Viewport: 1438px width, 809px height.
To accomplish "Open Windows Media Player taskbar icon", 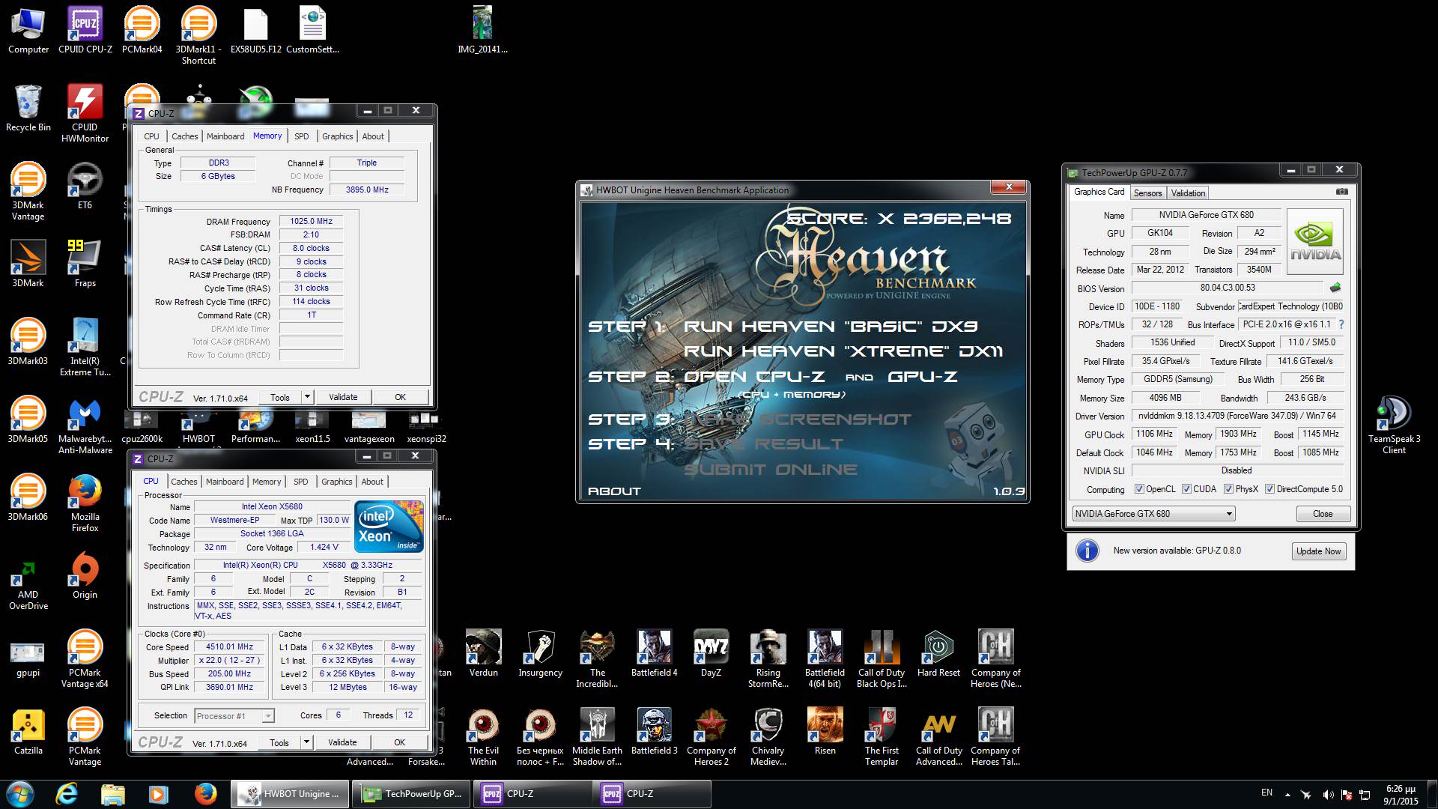I will (x=158, y=793).
